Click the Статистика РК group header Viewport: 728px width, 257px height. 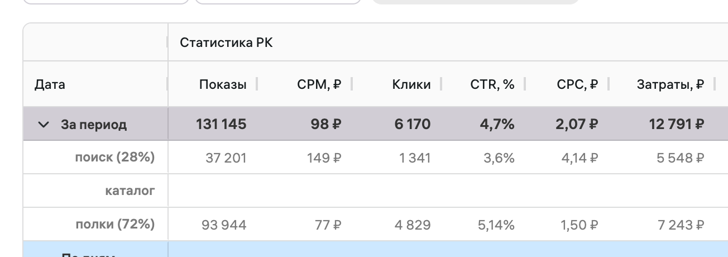226,42
